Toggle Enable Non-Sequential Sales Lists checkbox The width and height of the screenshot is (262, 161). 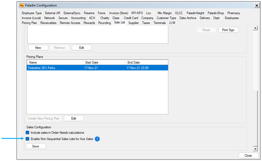pyautogui.click(x=28, y=139)
